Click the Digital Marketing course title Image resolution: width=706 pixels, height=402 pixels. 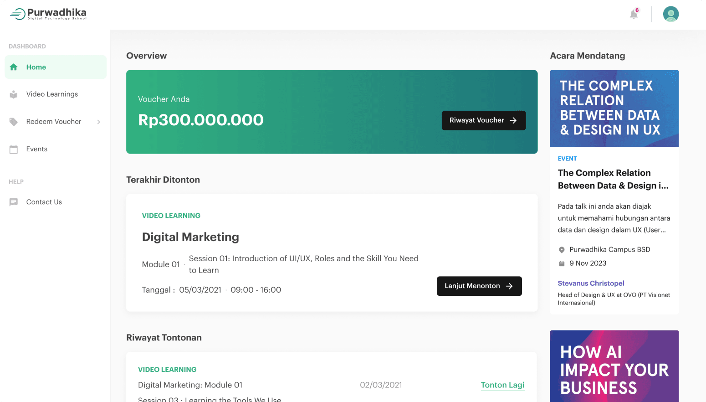(190, 237)
